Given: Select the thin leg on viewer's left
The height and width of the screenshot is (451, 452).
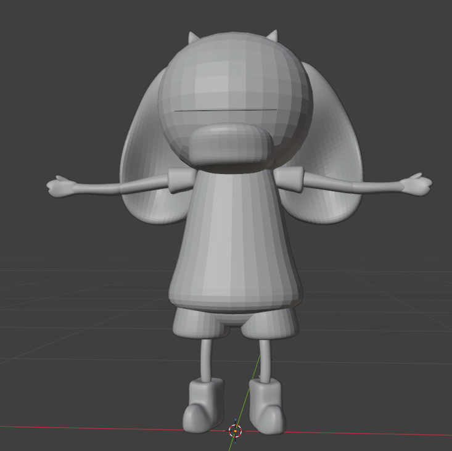Looking at the screenshot, I should pyautogui.click(x=205, y=360).
